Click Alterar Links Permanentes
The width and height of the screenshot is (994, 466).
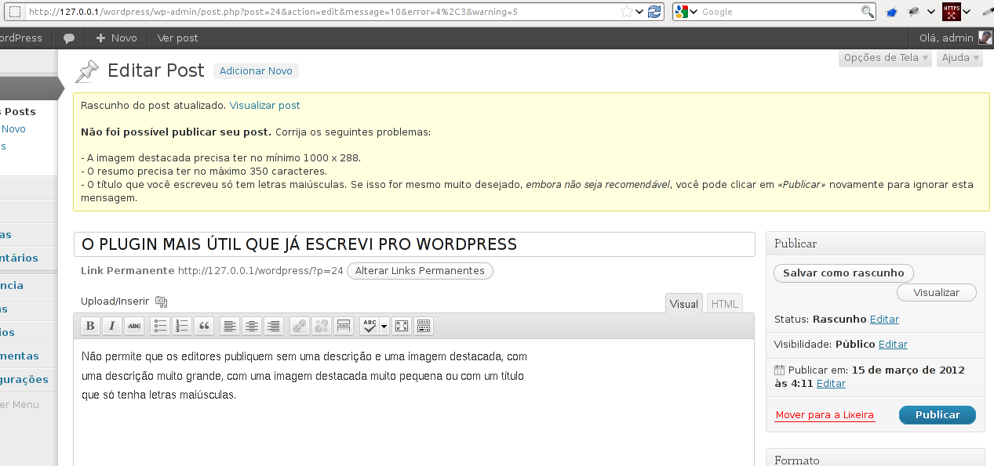click(x=420, y=271)
